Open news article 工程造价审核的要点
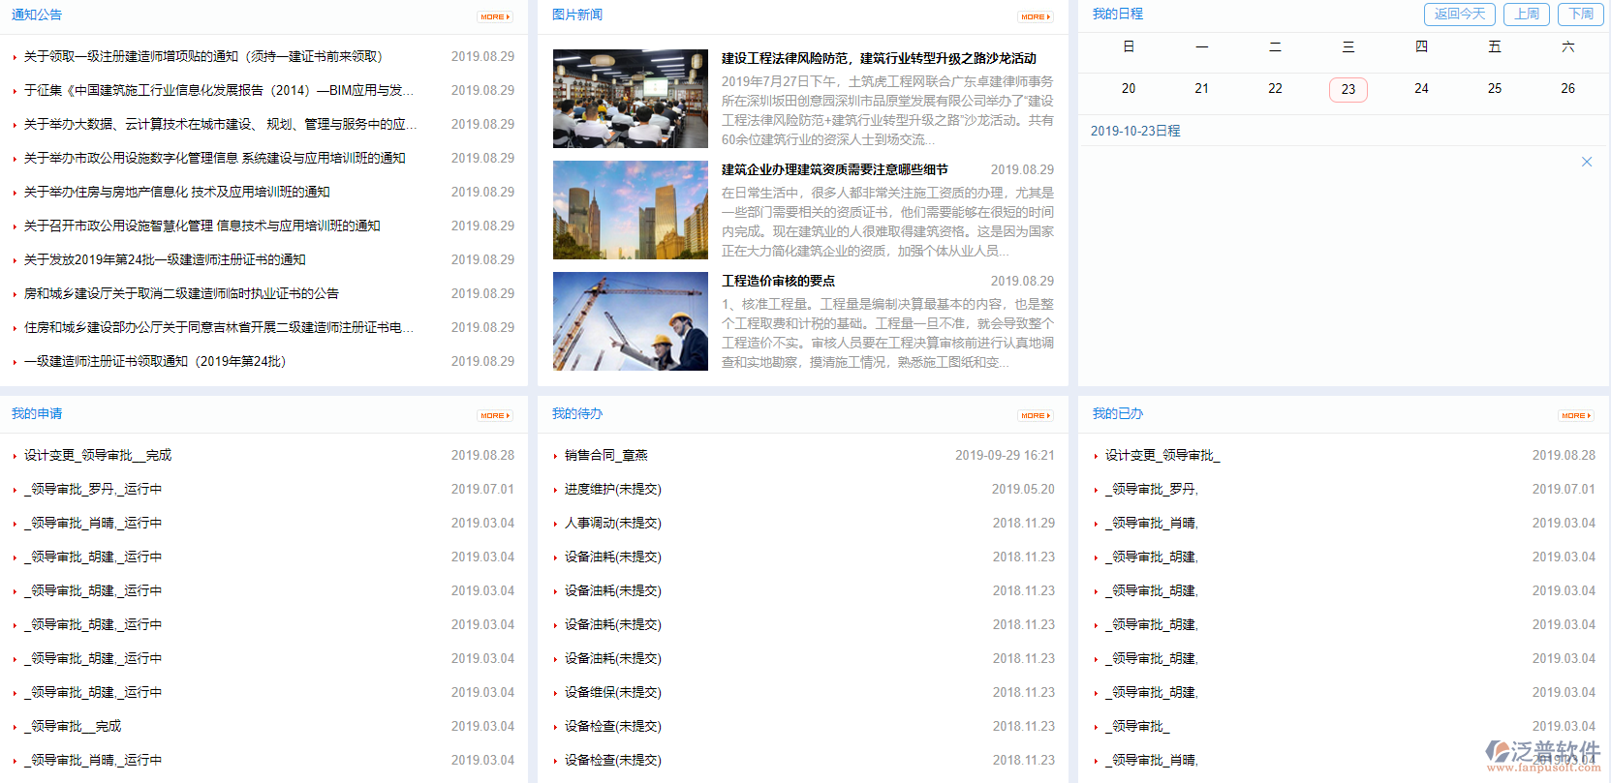The image size is (1611, 783). point(778,281)
